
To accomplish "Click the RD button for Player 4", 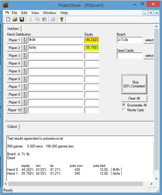I will click(25, 63).
